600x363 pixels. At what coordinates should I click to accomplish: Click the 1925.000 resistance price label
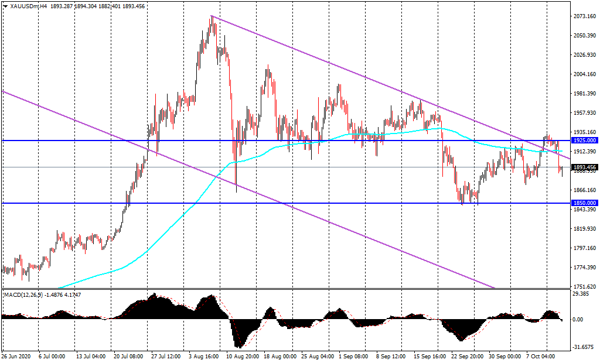[584, 141]
